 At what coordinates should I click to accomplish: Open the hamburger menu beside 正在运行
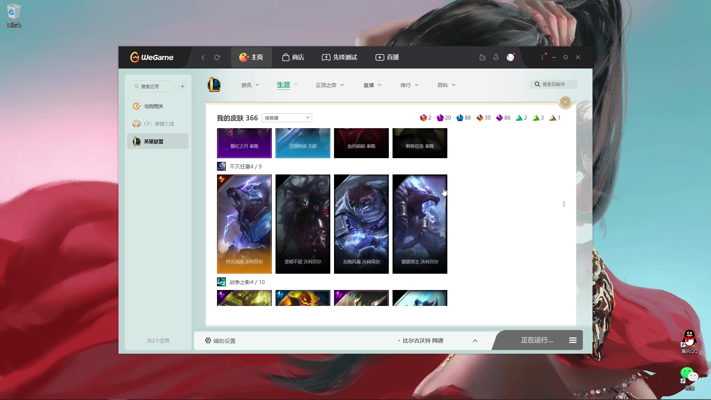click(x=573, y=340)
